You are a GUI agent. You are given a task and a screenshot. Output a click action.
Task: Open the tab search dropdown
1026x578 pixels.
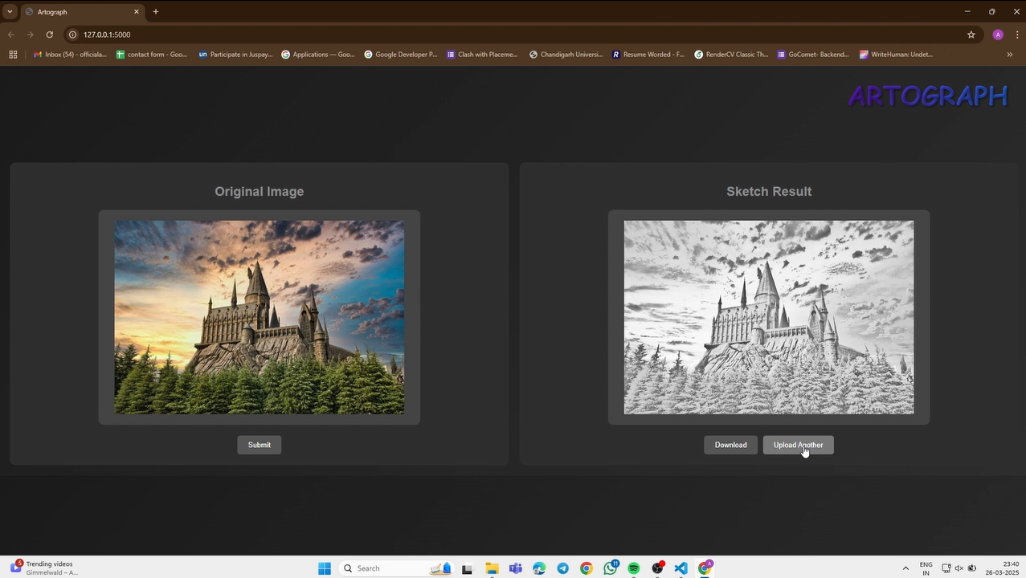pyautogui.click(x=10, y=12)
